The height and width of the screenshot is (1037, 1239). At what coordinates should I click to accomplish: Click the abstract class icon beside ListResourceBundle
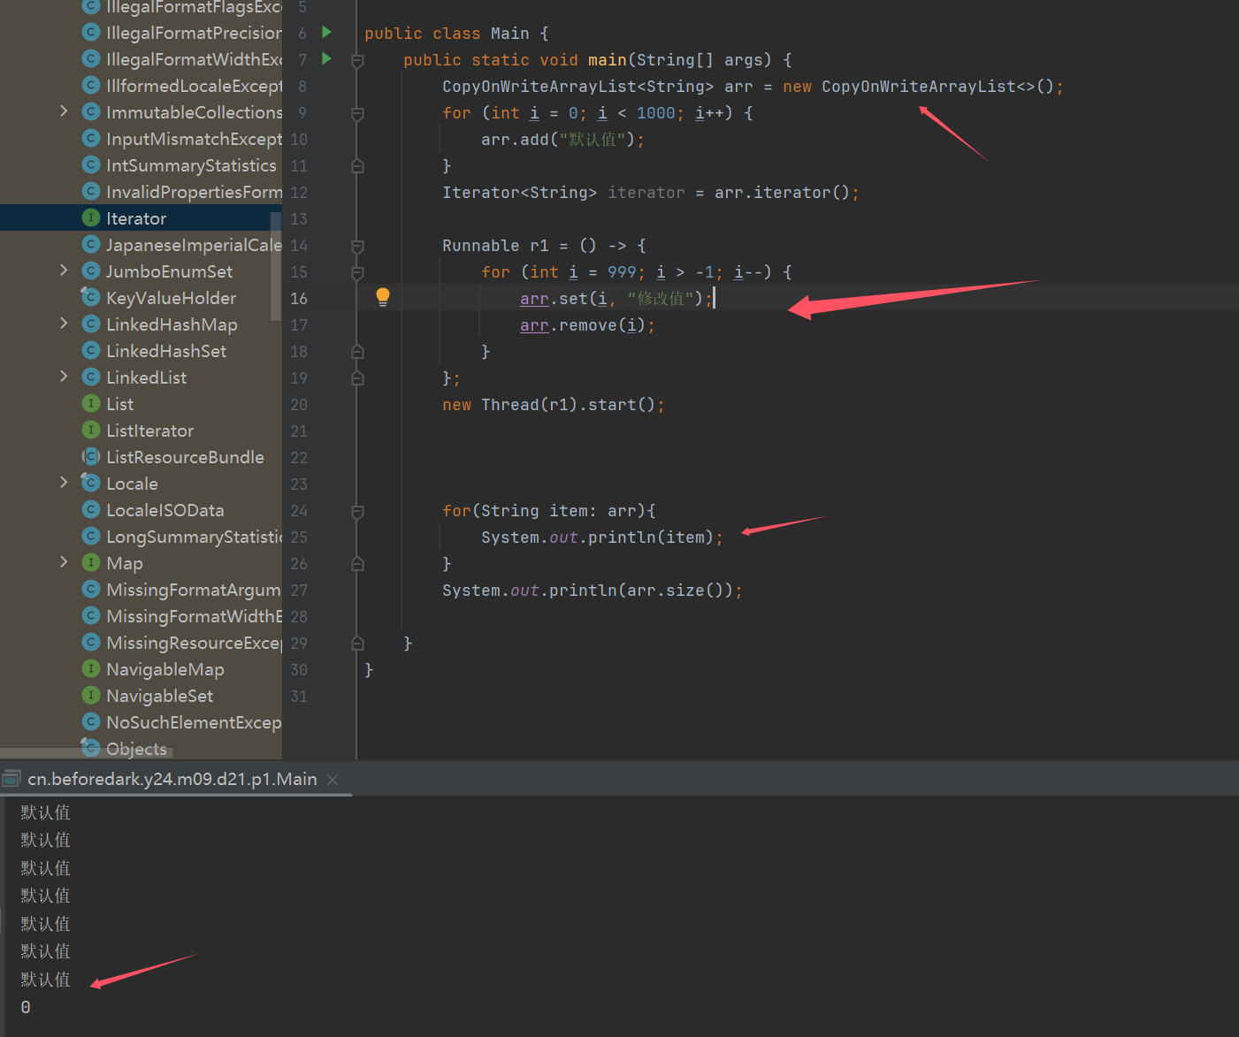point(90,456)
